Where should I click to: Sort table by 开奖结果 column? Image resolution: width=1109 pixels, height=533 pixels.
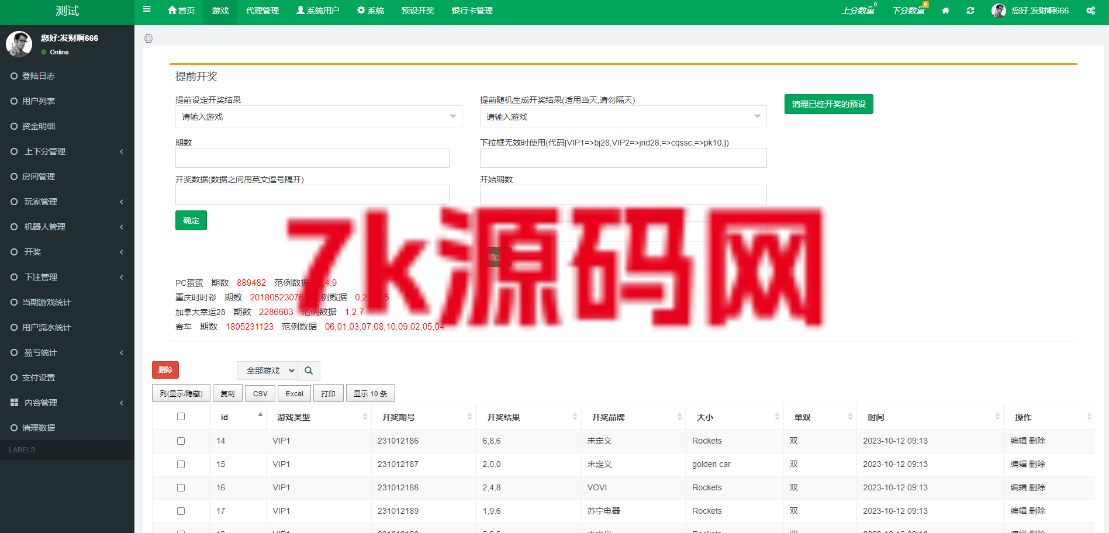[528, 417]
